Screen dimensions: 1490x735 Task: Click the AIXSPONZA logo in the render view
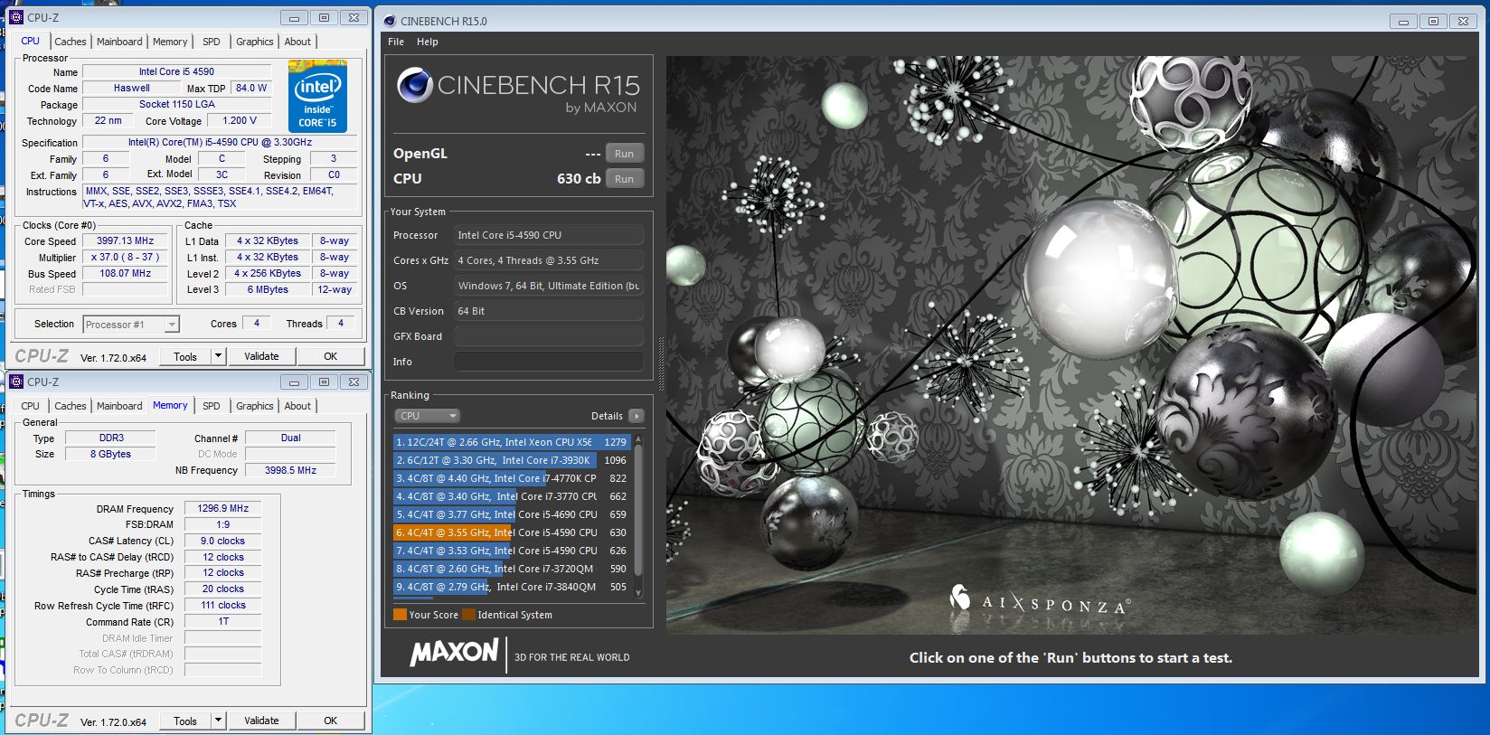(1040, 600)
